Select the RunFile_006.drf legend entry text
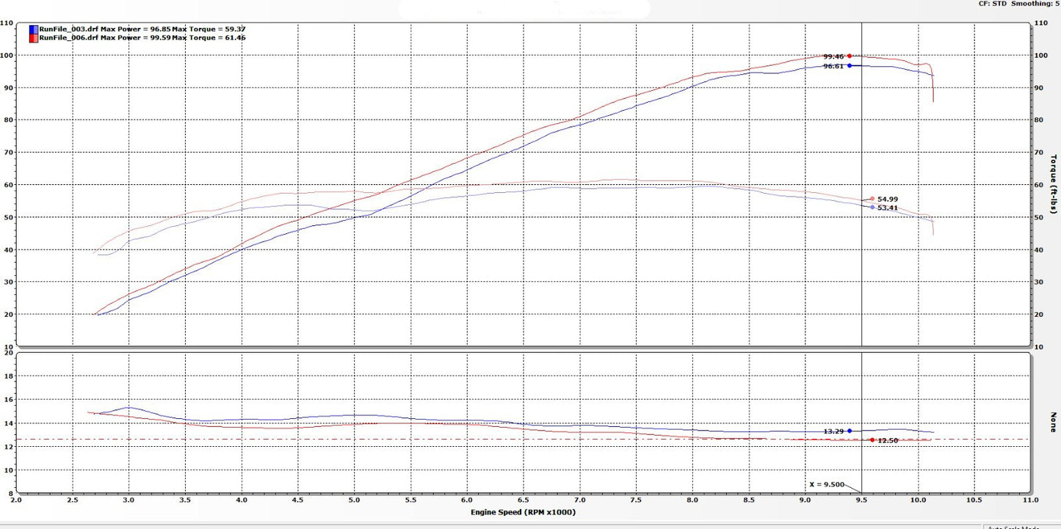Viewport: 1061px width, 529px height. pos(142,37)
